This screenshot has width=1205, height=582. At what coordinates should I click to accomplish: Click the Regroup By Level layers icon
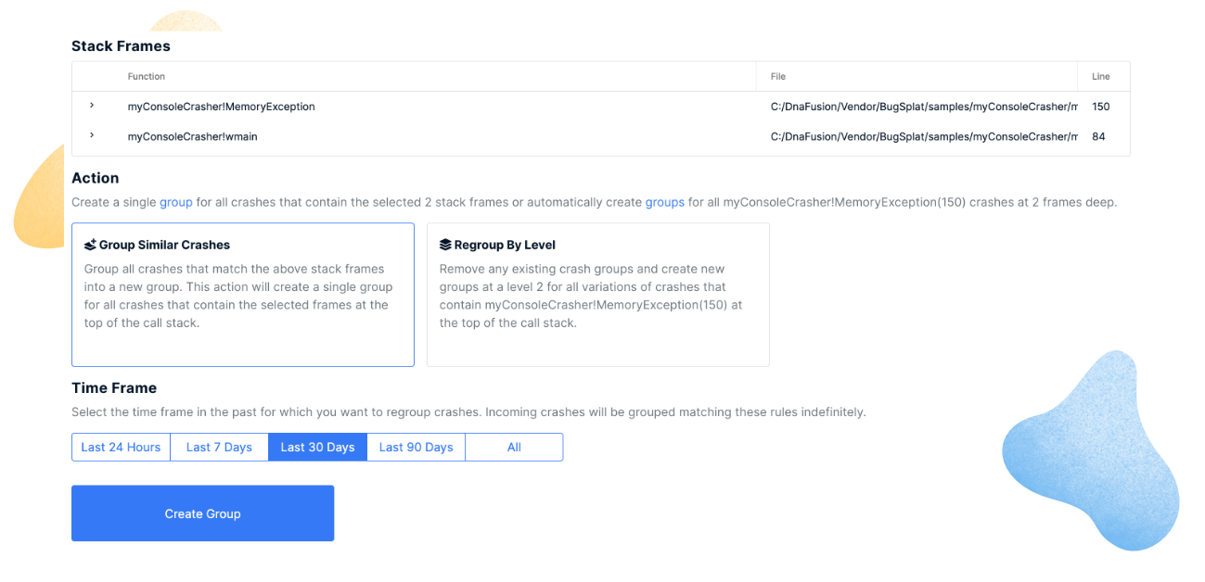pyautogui.click(x=445, y=246)
